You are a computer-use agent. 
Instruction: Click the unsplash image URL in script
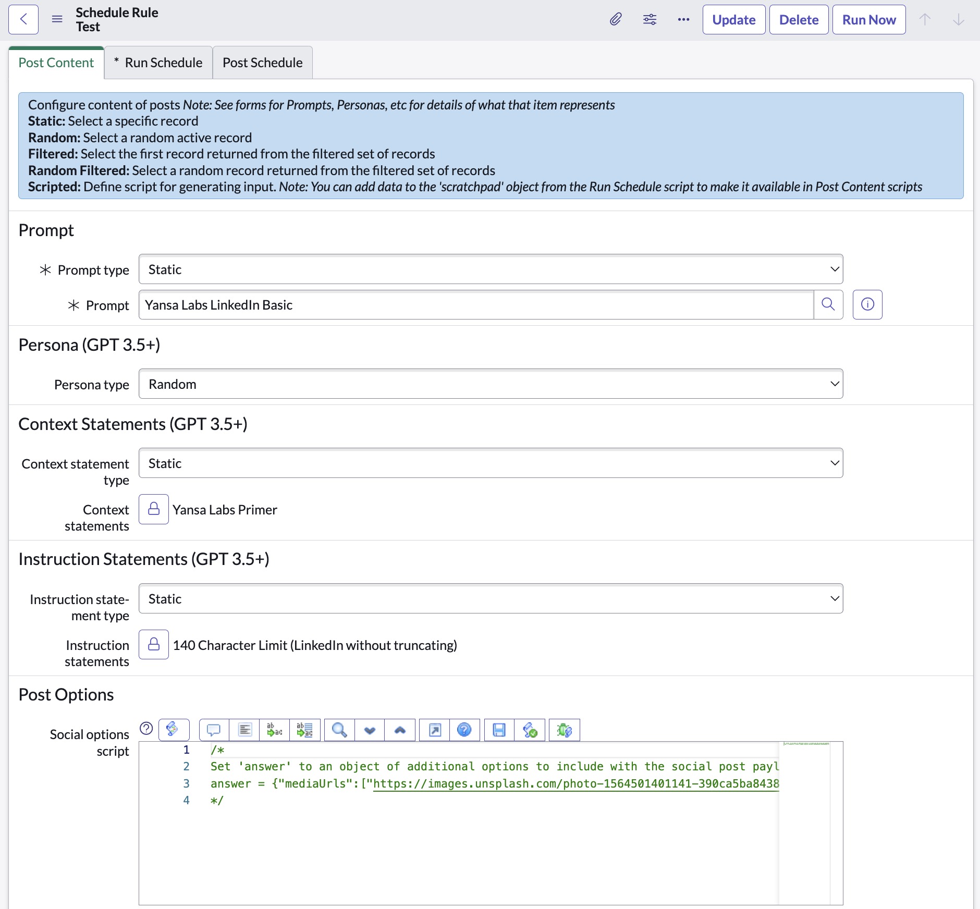[x=576, y=784]
